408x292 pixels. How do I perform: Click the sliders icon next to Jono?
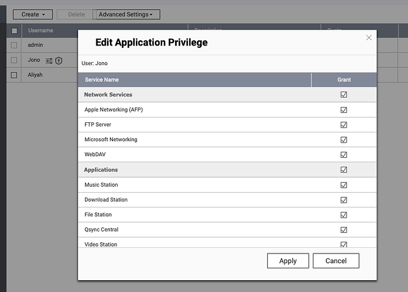pos(49,60)
